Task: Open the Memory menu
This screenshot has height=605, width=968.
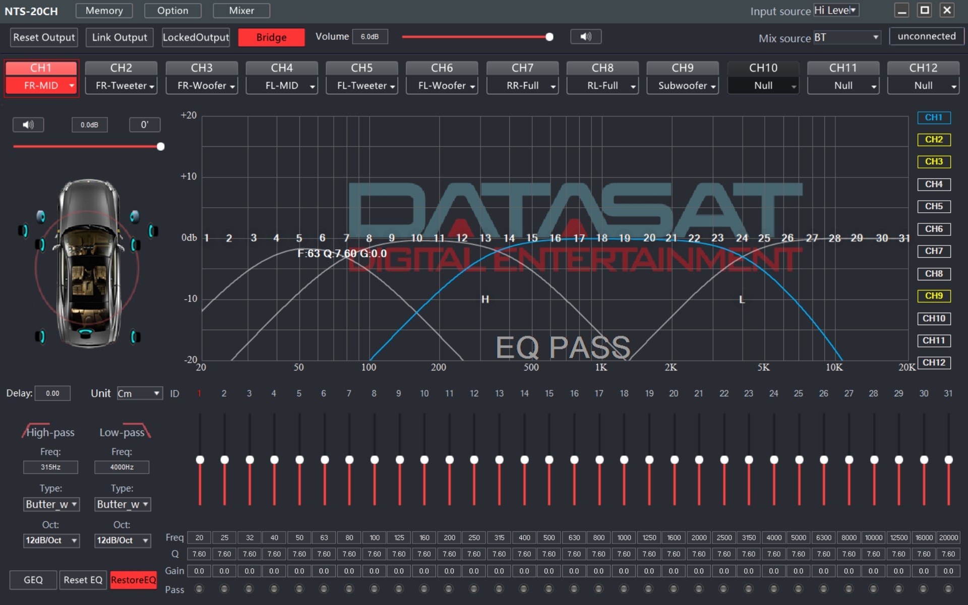Action: [104, 11]
